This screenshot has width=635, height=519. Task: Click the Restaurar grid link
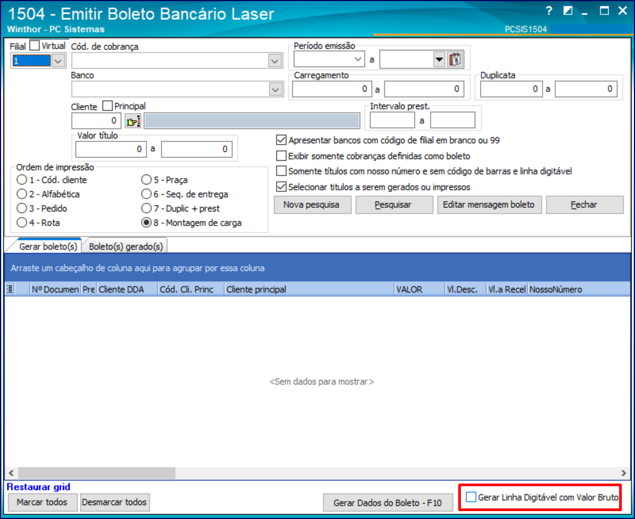pos(39,487)
